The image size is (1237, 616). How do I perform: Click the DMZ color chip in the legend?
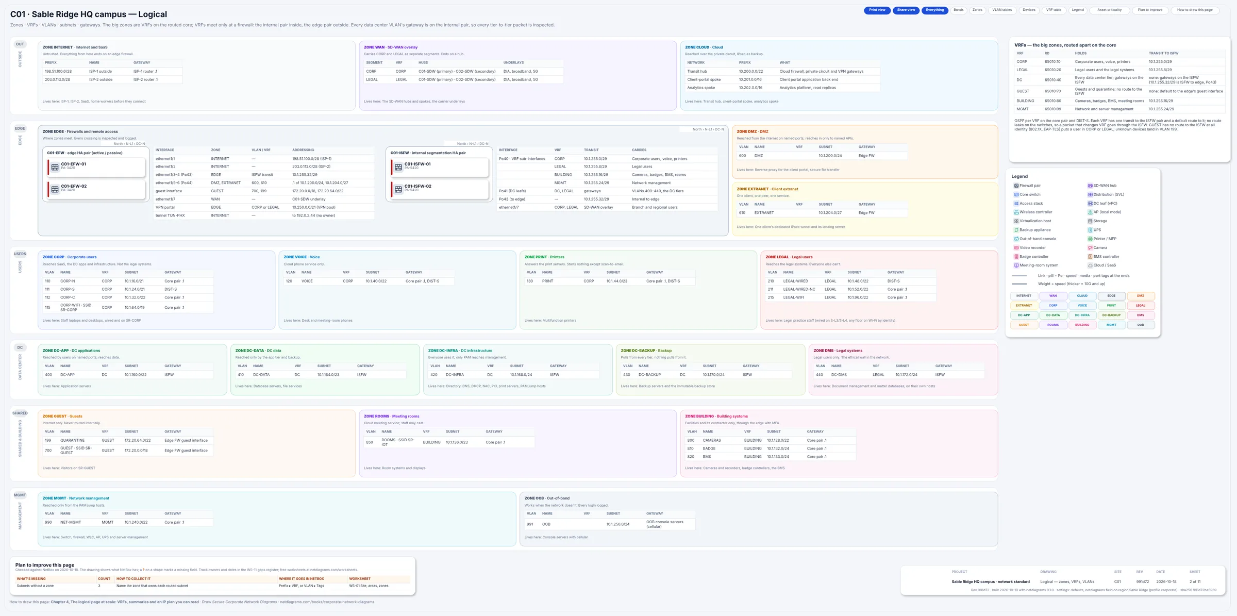1140,296
